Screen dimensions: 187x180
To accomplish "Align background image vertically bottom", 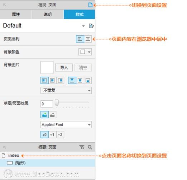I will [x=88, y=80].
